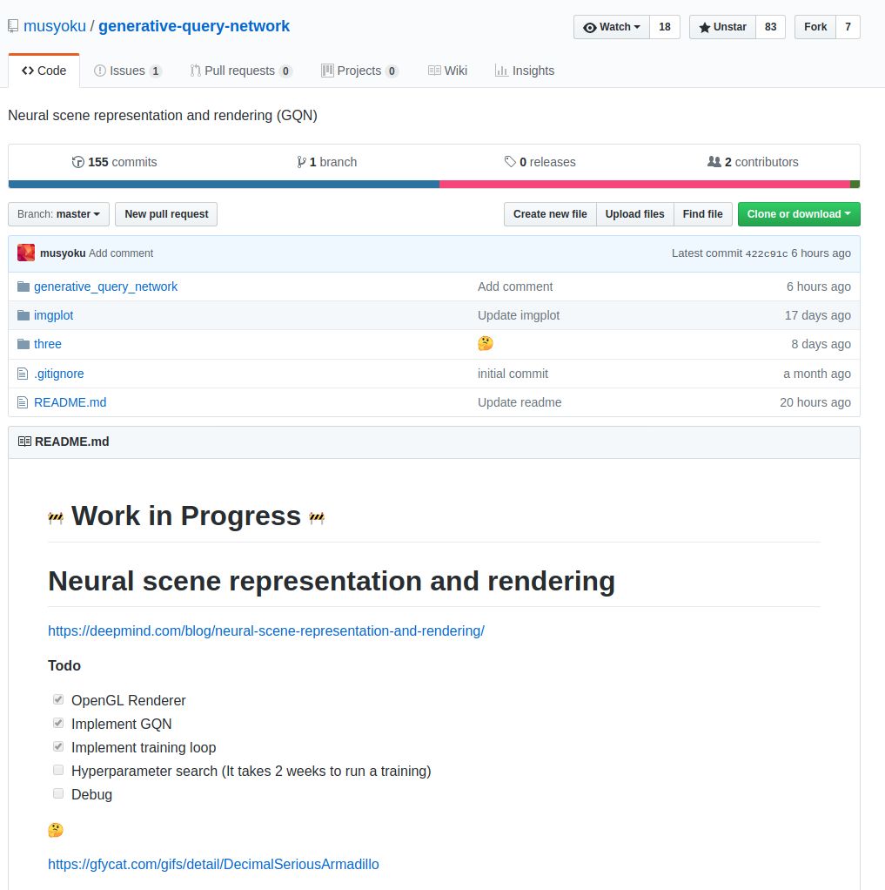Check the Debug todo checkbox
This screenshot has height=890, width=885.
click(58, 793)
